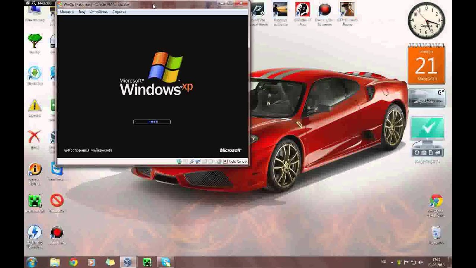476x268 pixels.
Task: Click the calendar gadget showing 21
Action: point(427,64)
